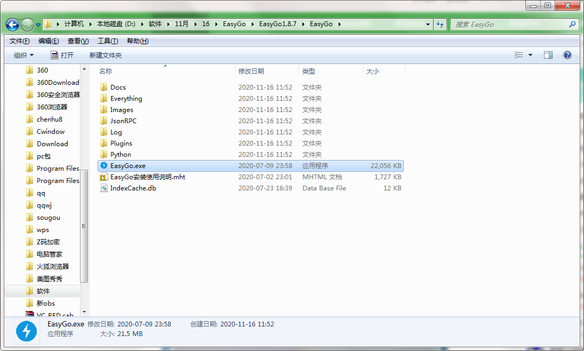The image size is (584, 351).
Task: Click the navigation pane scroll down arrow
Action: click(84, 312)
